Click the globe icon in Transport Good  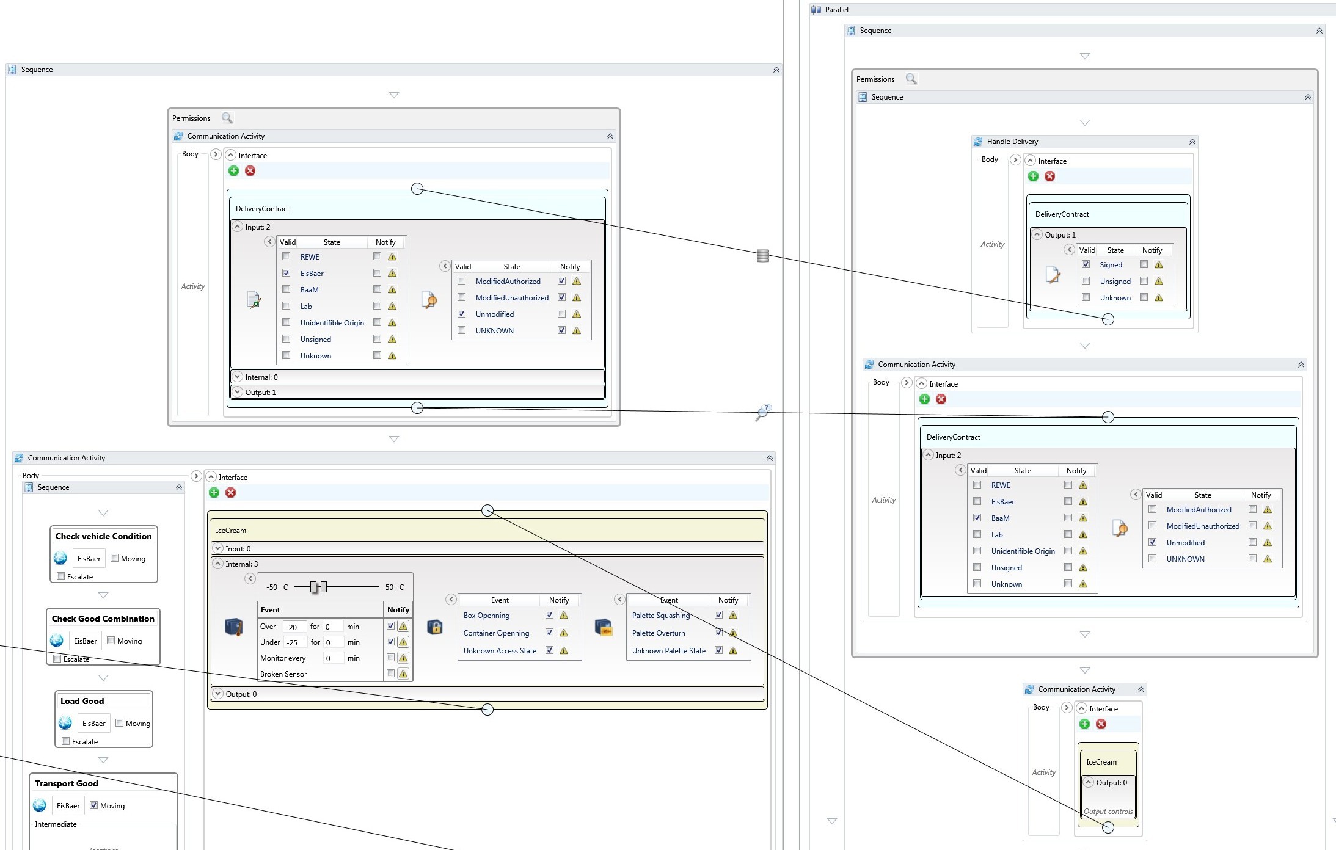tap(39, 805)
